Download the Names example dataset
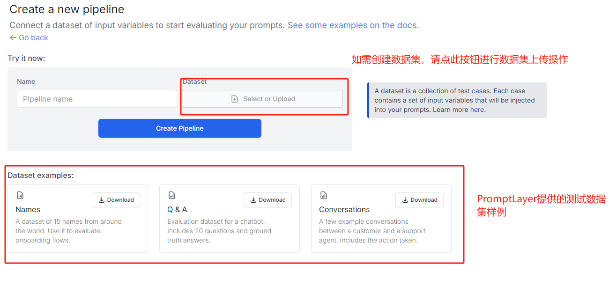The image size is (616, 287). click(116, 200)
